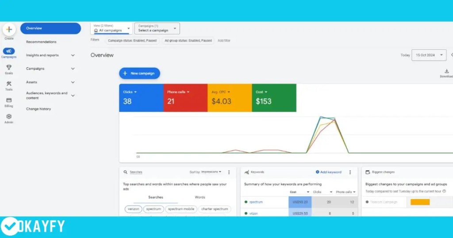Click the chart peak on the graph
This screenshot has width=453, height=238.
[x=321, y=117]
